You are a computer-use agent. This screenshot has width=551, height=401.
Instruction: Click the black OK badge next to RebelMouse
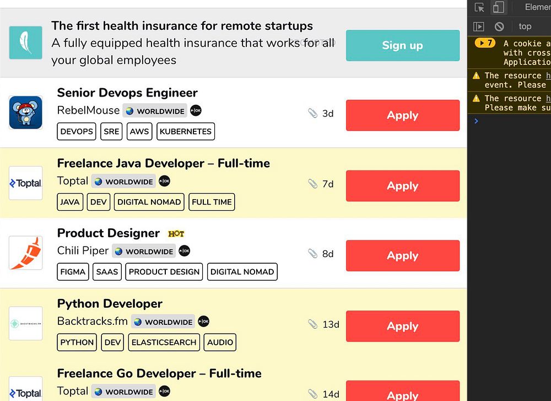(196, 110)
